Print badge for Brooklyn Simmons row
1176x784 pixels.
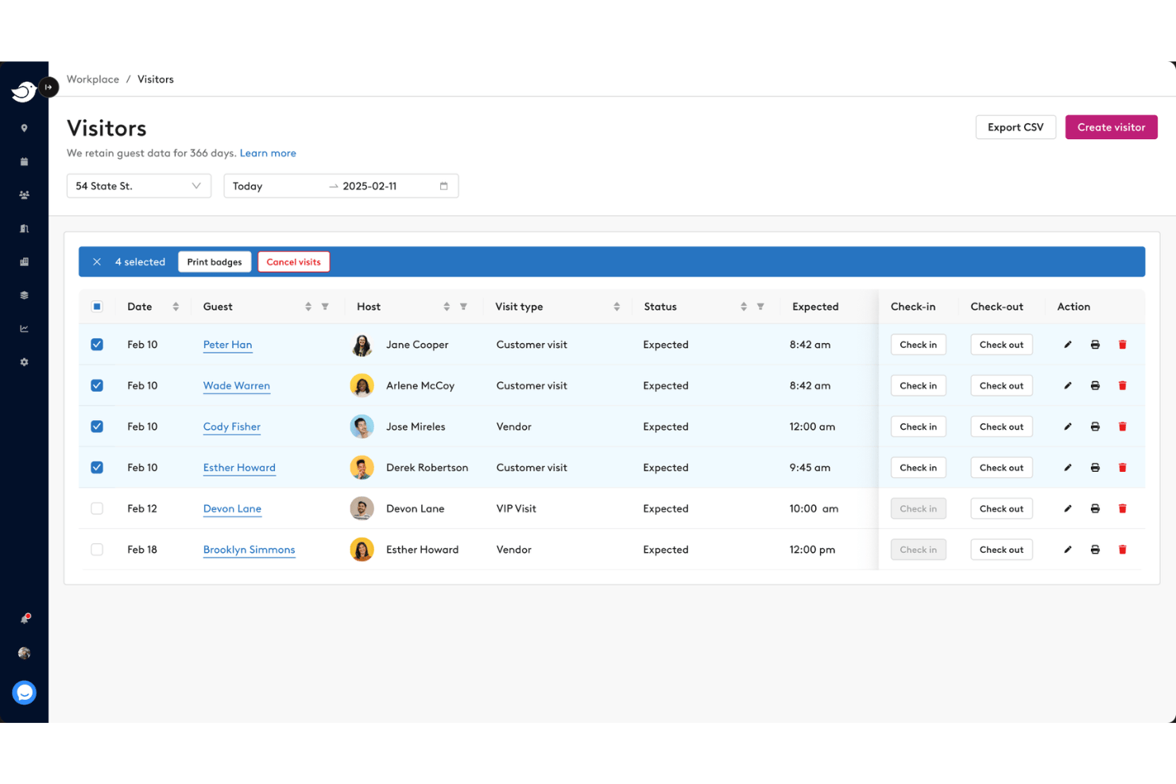(x=1095, y=550)
